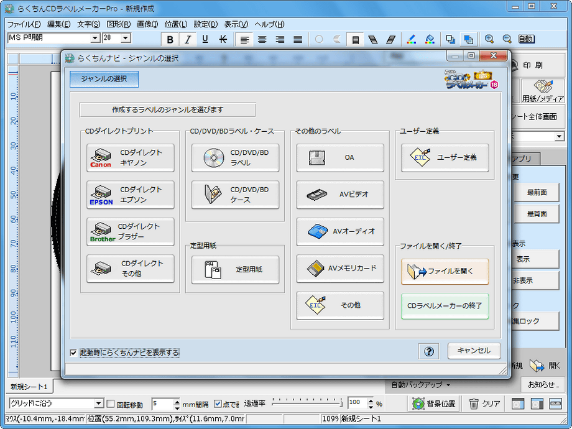This screenshot has height=429, width=572.
Task: Open the MS P明朝 font dropdown
Action: point(95,38)
